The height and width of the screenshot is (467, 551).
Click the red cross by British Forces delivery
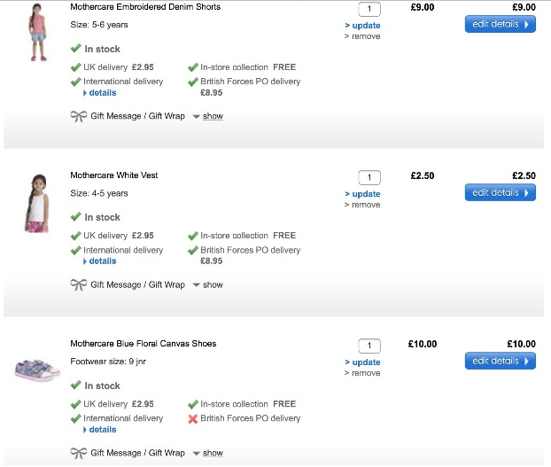click(193, 418)
